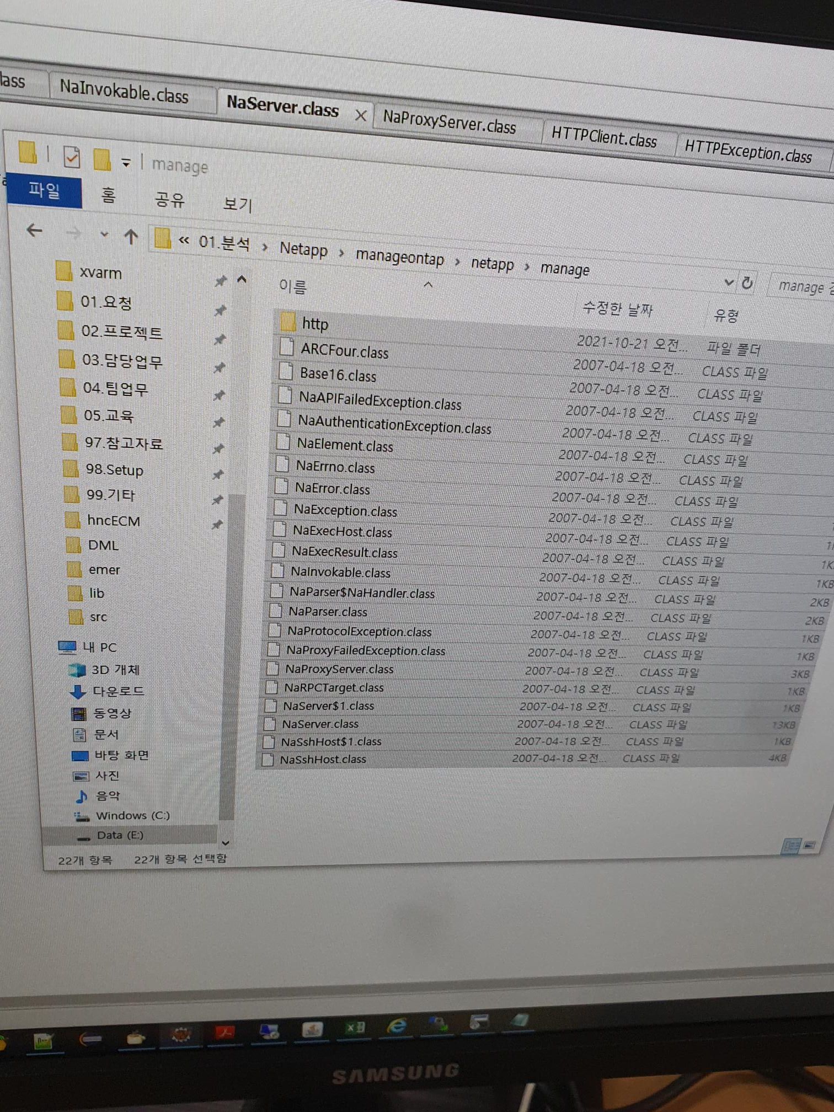This screenshot has width=834, height=1112.
Task: Select the ARCFour.class file icon
Action: pyautogui.click(x=287, y=346)
